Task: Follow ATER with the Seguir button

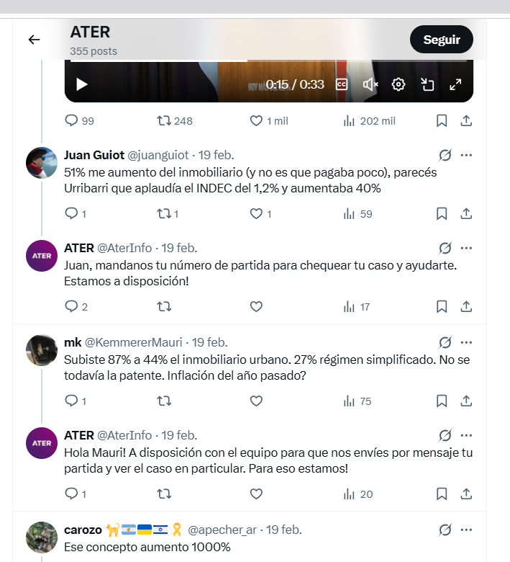Action: point(441,40)
